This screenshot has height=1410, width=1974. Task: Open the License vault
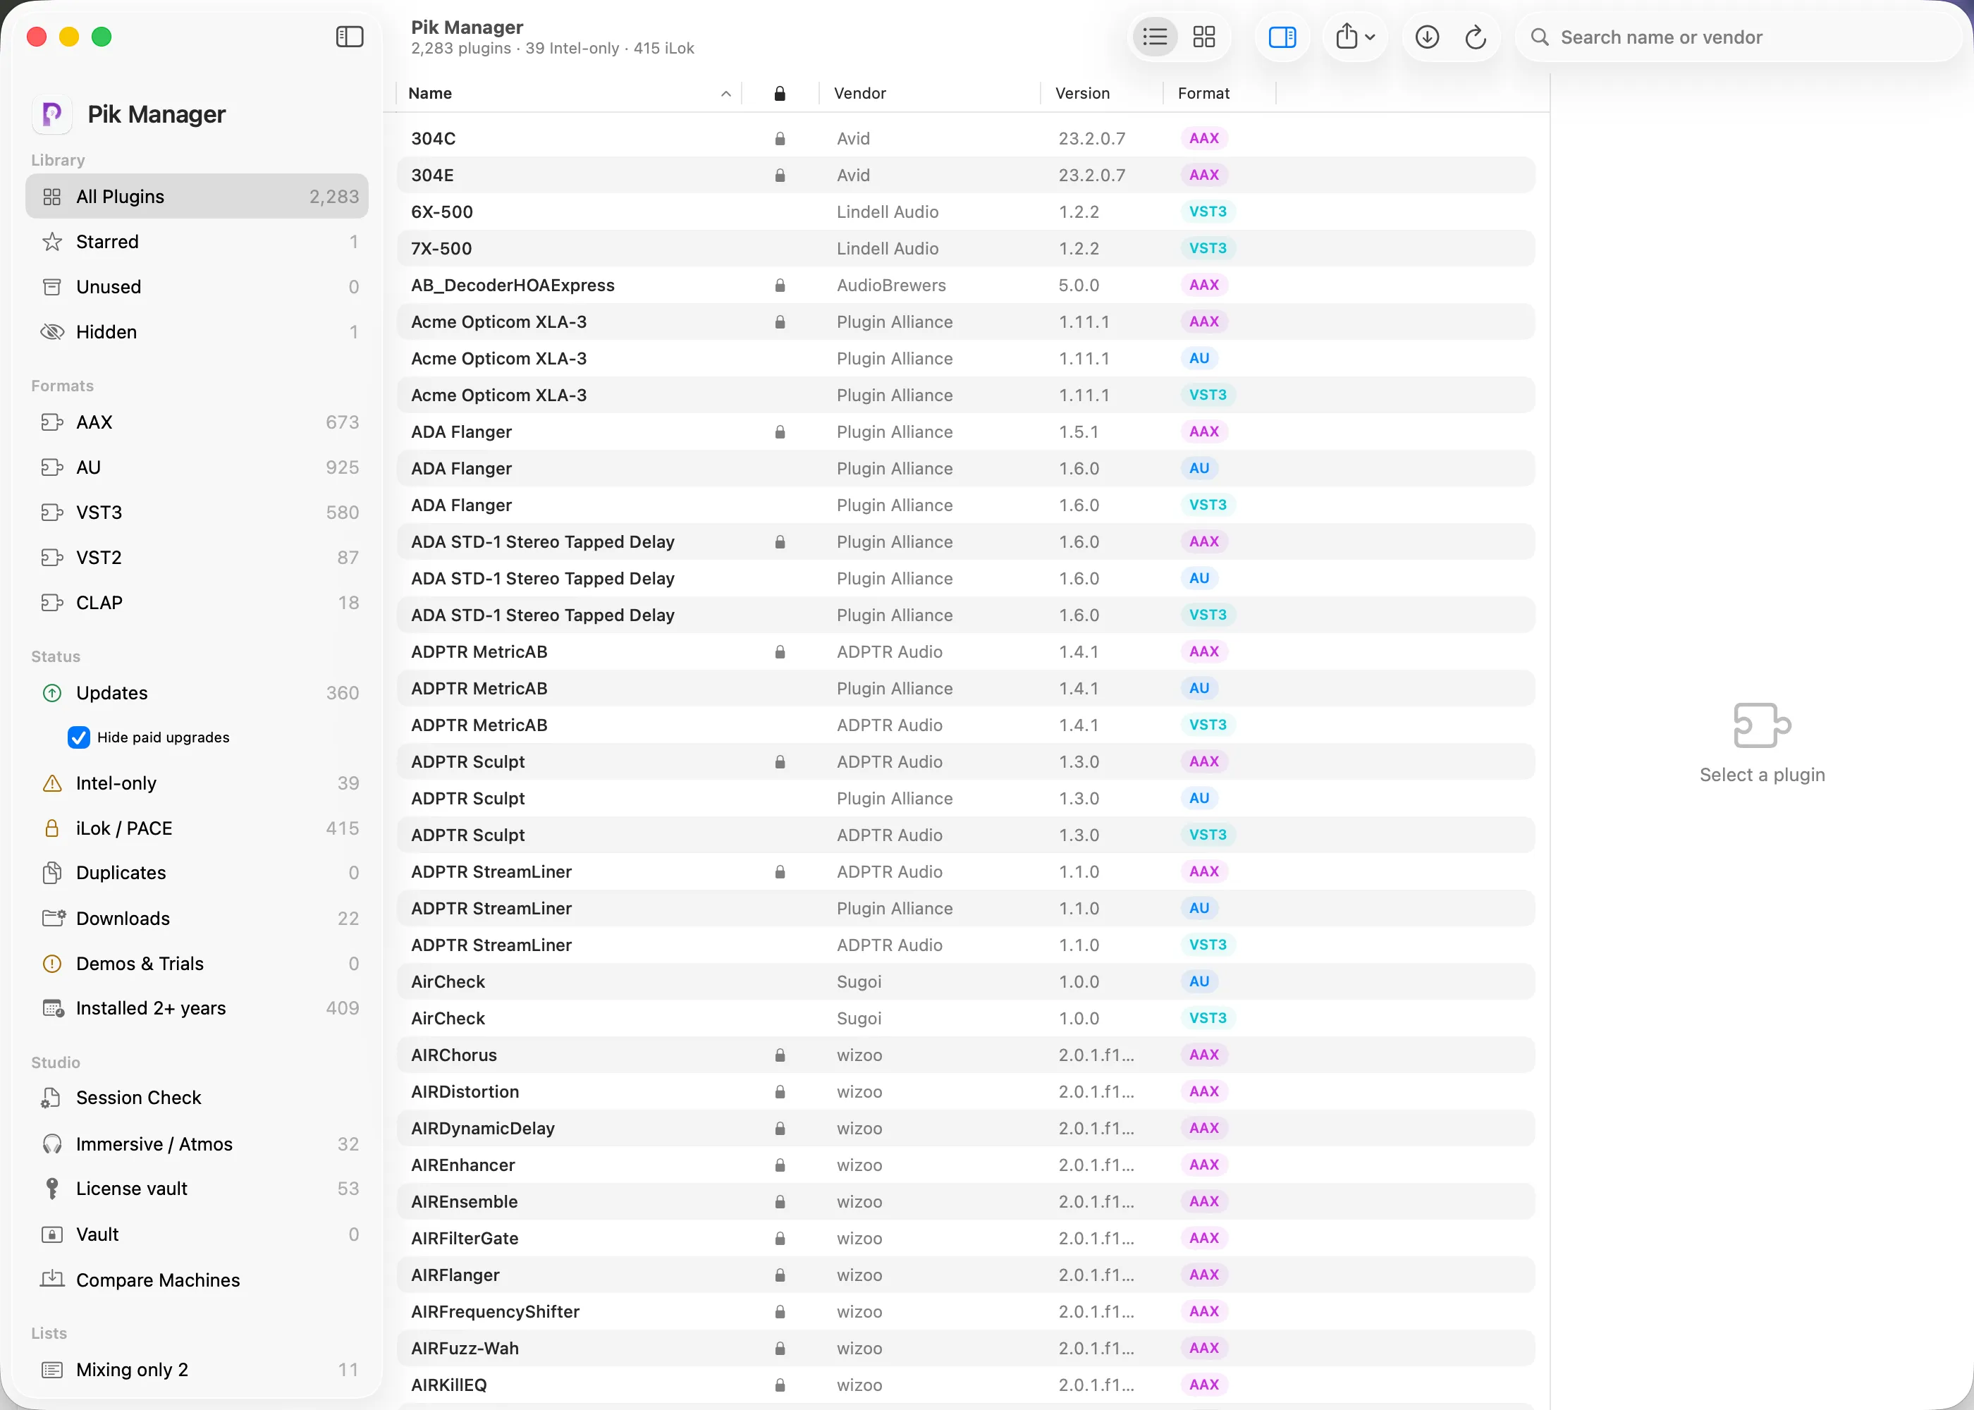pyautogui.click(x=197, y=1189)
